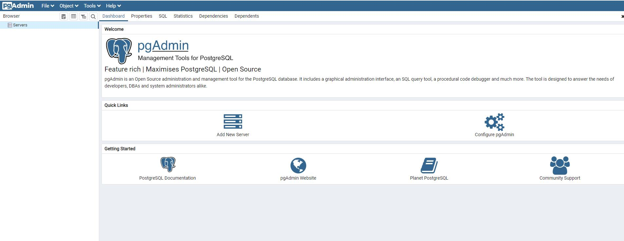Select Servers in the Browser tree
Screen dimensions: 624x241
click(x=49, y=25)
